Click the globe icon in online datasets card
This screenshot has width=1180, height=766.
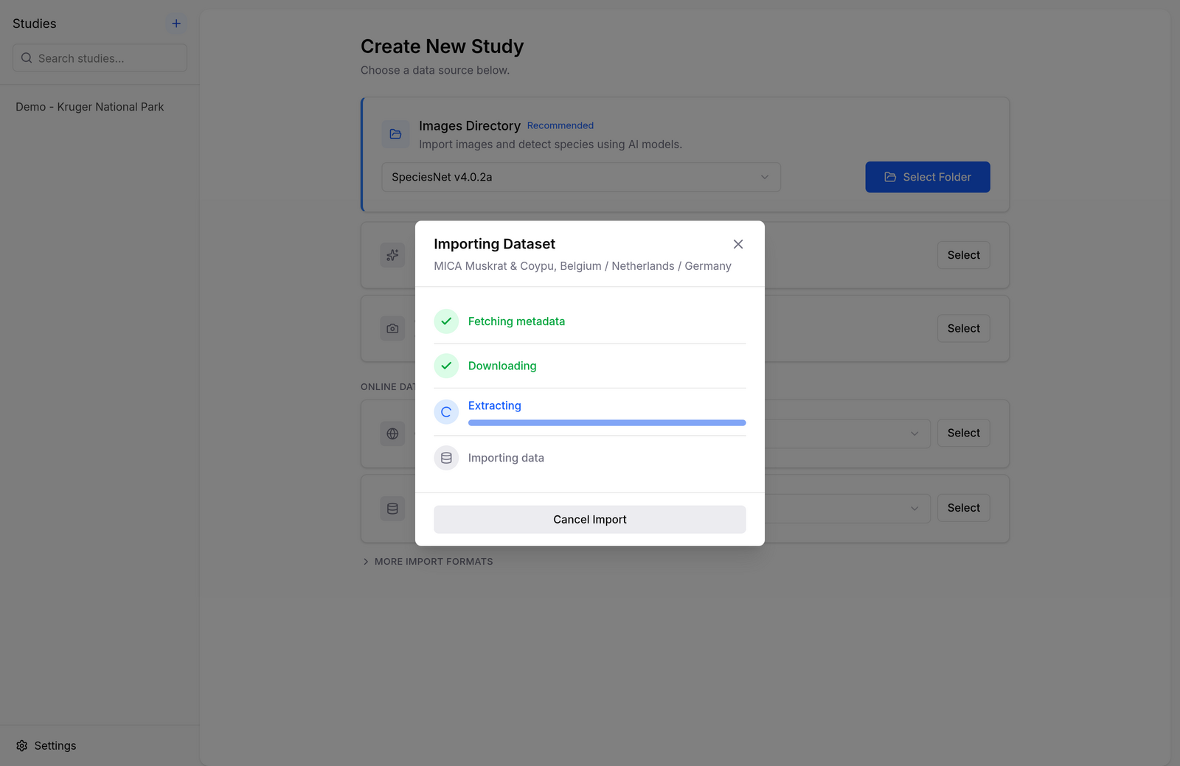coord(392,434)
